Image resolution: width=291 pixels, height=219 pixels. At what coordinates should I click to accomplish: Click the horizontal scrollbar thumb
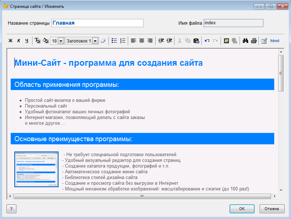pyautogui.click(x=142, y=196)
